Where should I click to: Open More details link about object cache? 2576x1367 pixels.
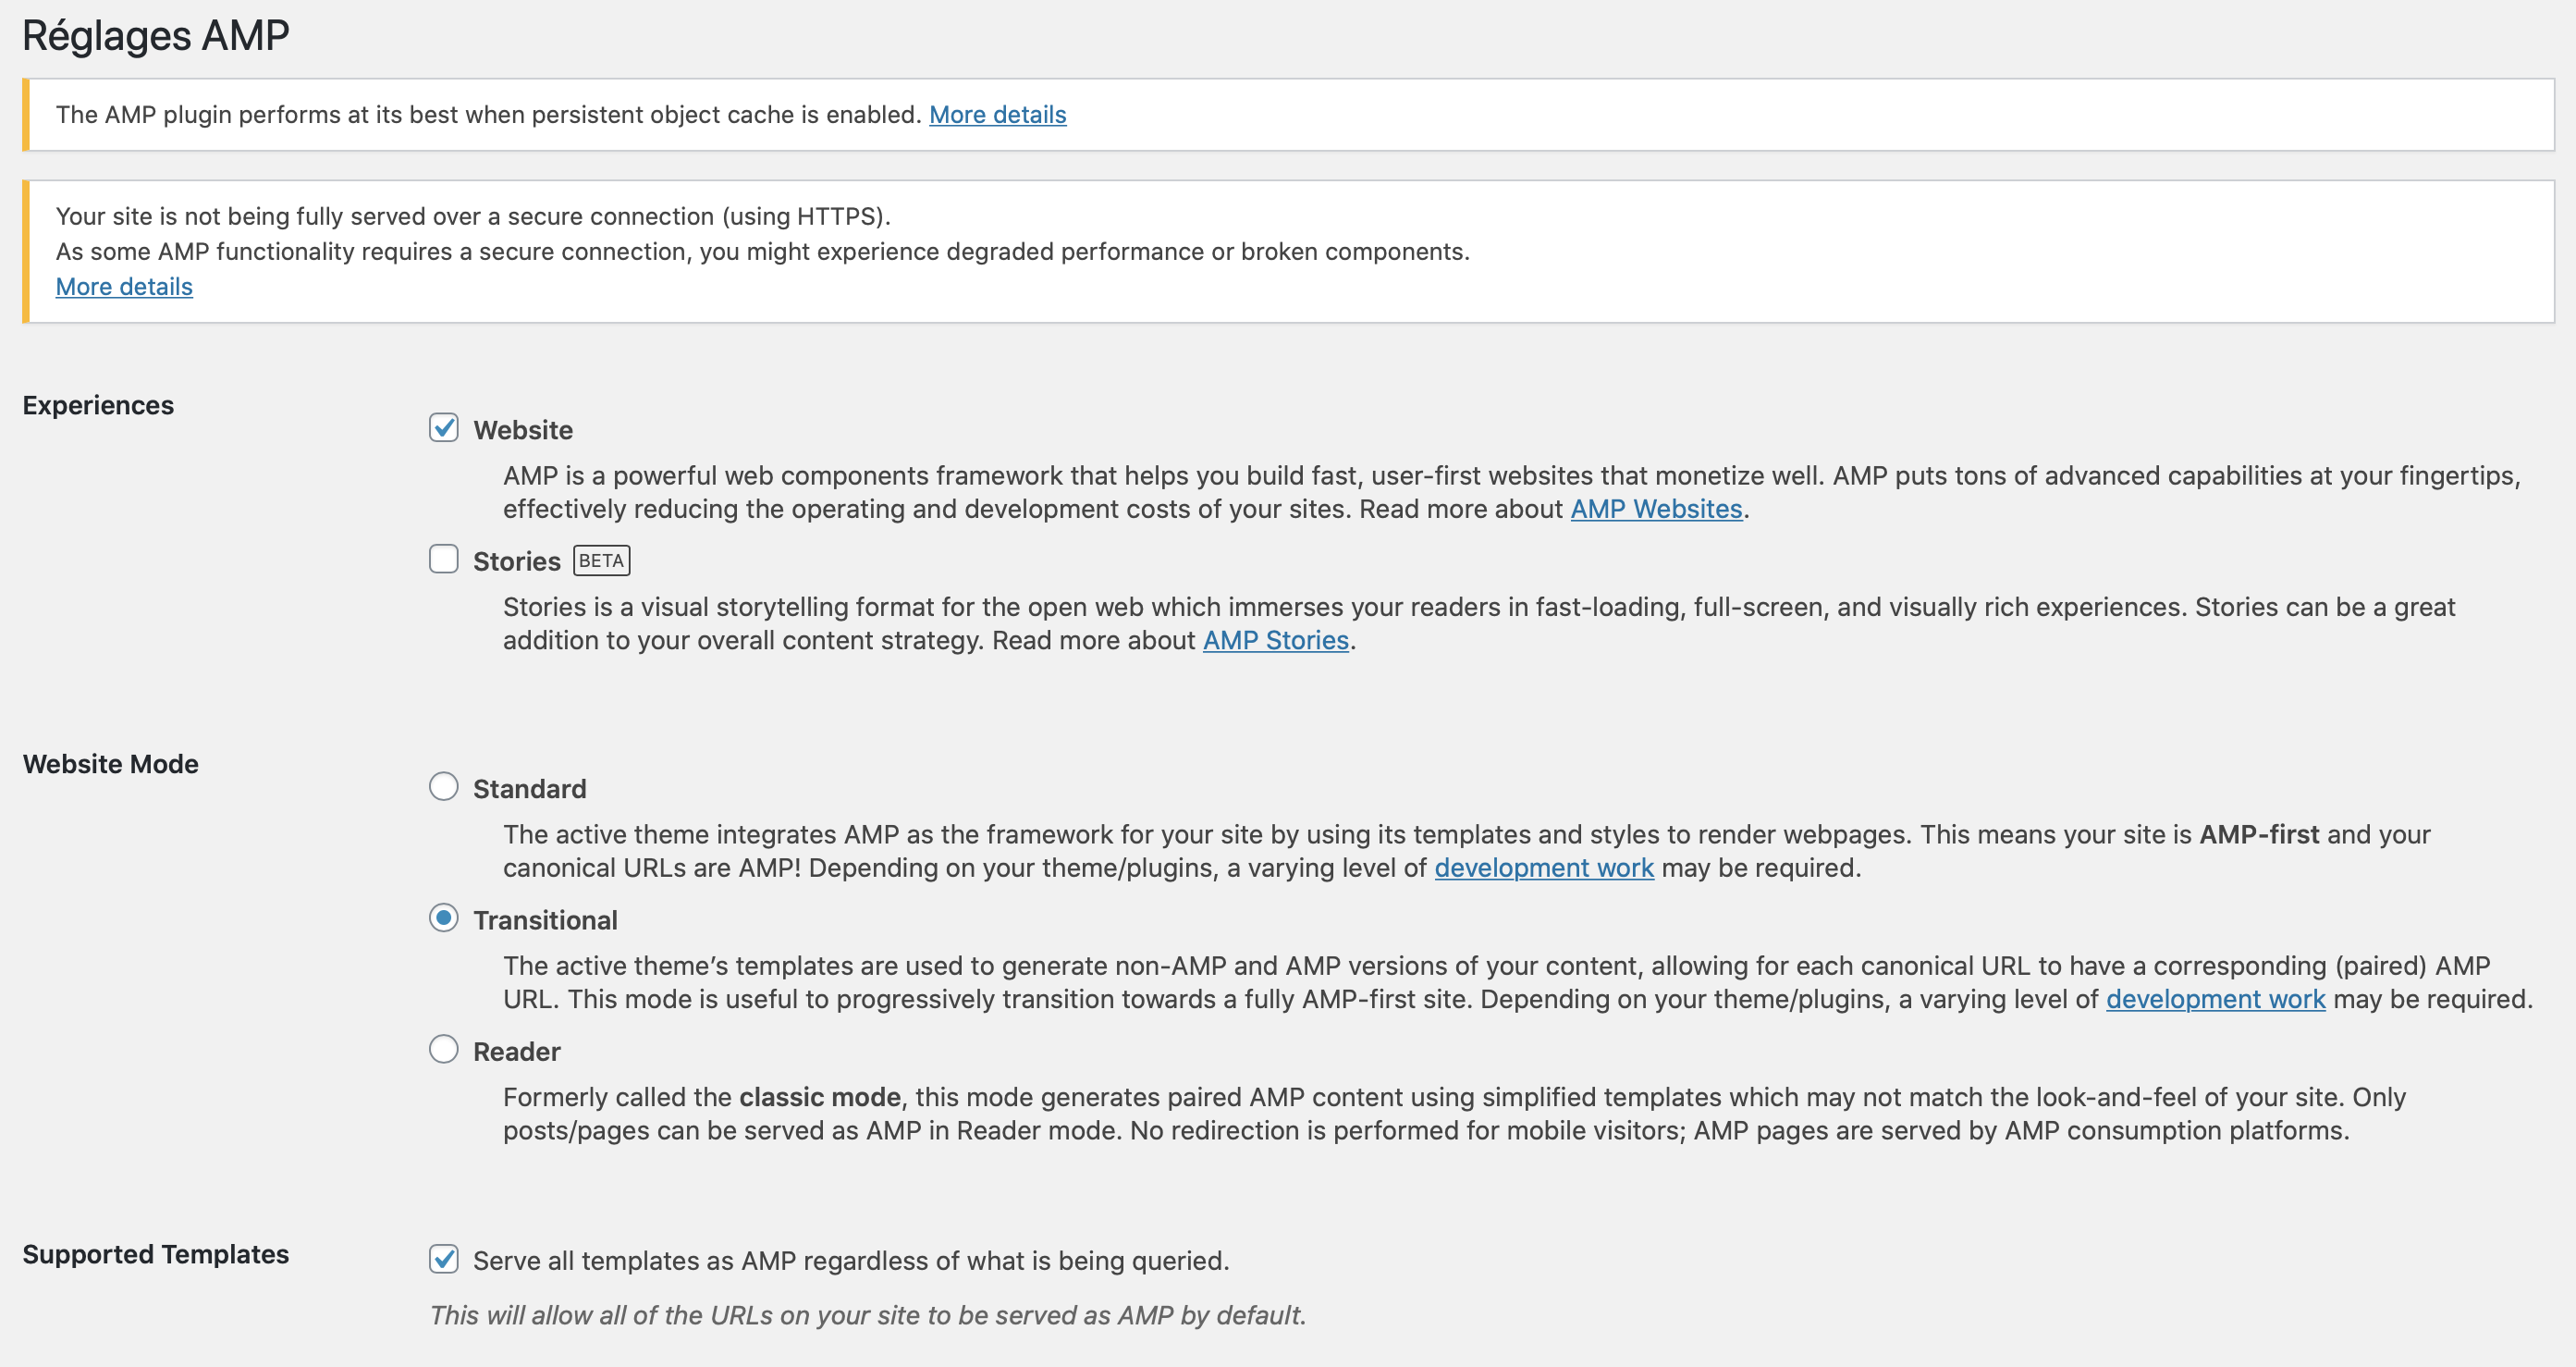point(997,115)
